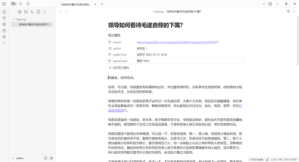The height and width of the screenshot is (162, 299).
Task: Create a new note in file explorer
Action: (19, 12)
